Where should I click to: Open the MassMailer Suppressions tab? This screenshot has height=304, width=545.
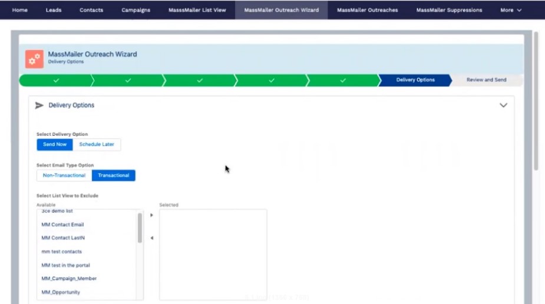coord(449,10)
